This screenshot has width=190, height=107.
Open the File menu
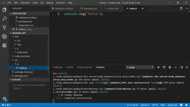click(x=9, y=3)
